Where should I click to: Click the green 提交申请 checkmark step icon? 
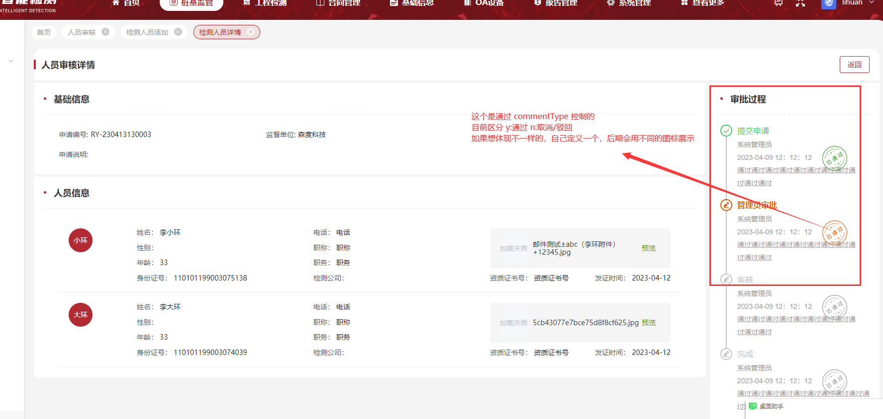pos(726,131)
